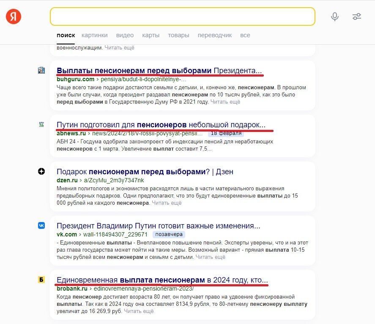Switch to the картинки tab
The image size is (375, 324).
(x=94, y=35)
